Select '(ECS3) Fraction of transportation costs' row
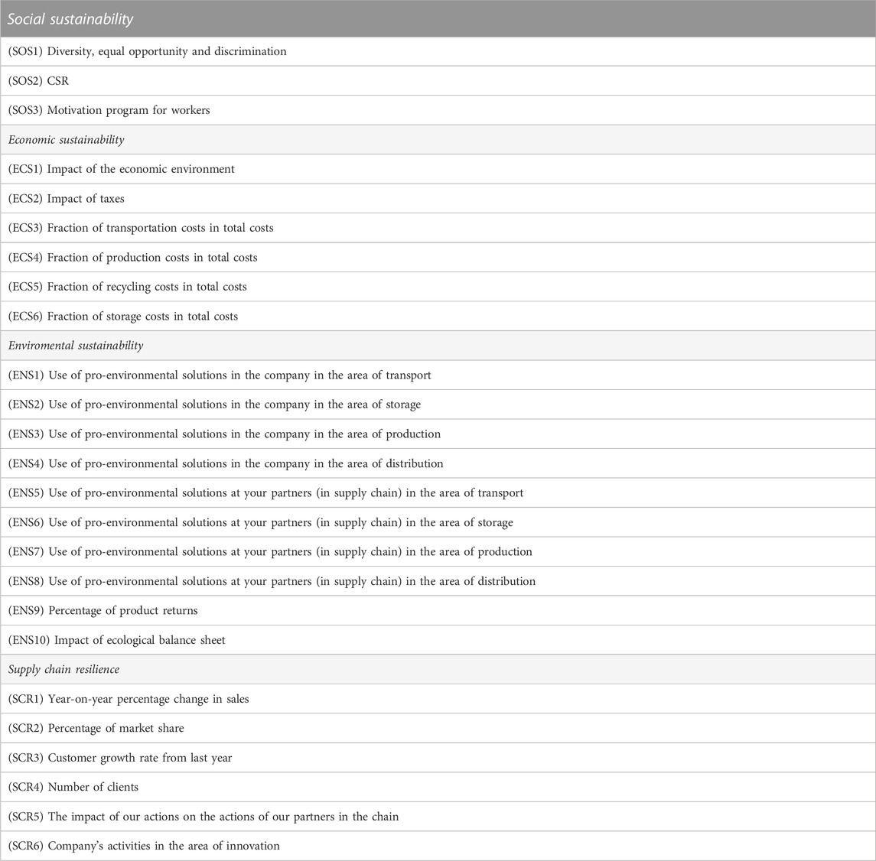 pos(438,228)
